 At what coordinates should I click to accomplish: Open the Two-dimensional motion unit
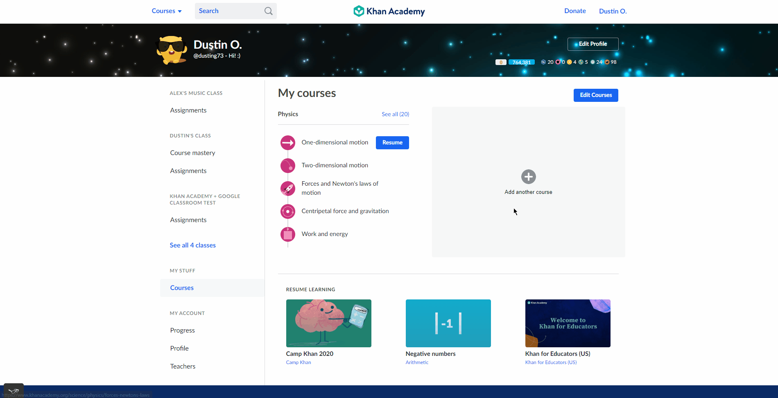click(x=335, y=165)
